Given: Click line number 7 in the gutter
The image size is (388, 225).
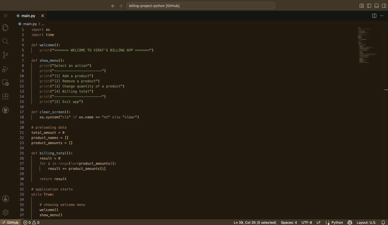Looking at the screenshot, I should 23,60.
